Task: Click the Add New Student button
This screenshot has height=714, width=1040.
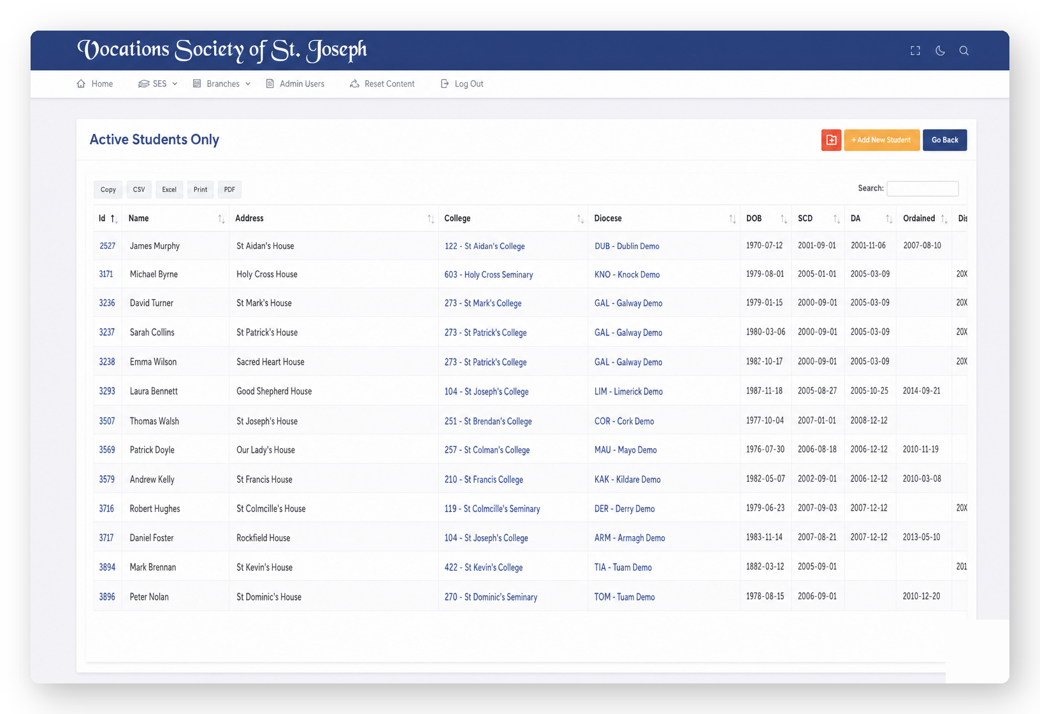Action: [881, 140]
